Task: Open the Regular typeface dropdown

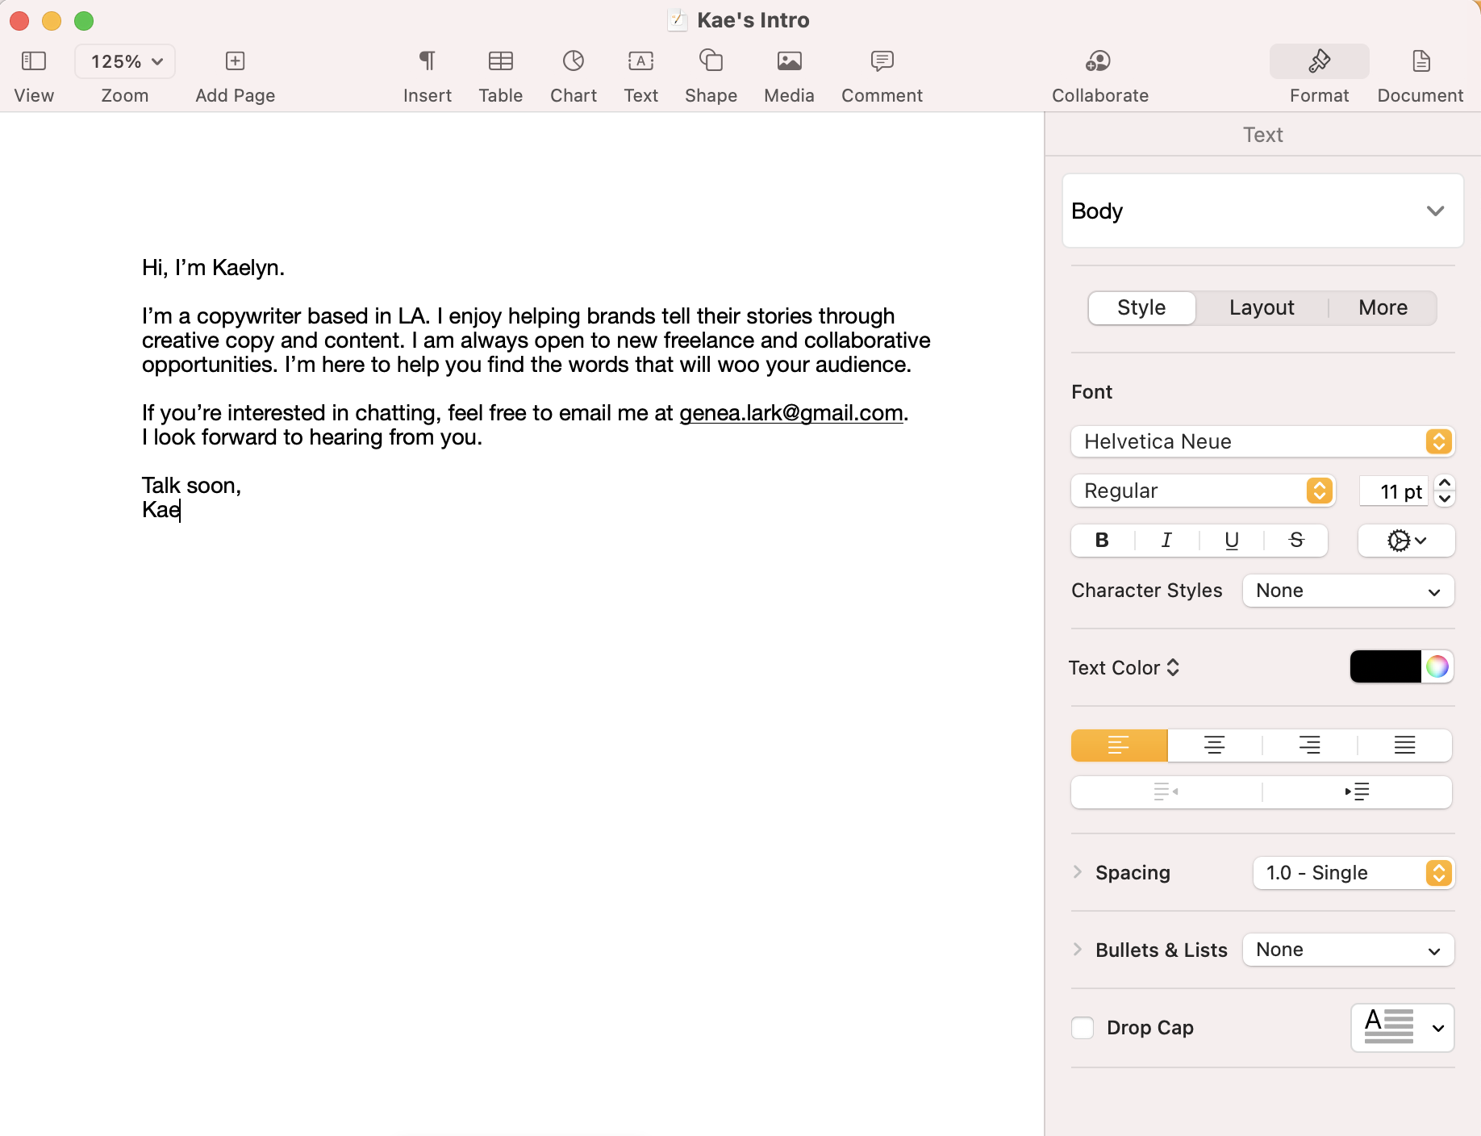Action: (1203, 491)
